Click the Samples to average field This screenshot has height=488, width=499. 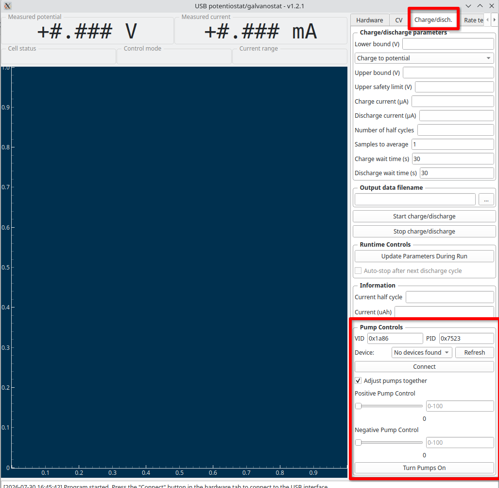pyautogui.click(x=452, y=144)
